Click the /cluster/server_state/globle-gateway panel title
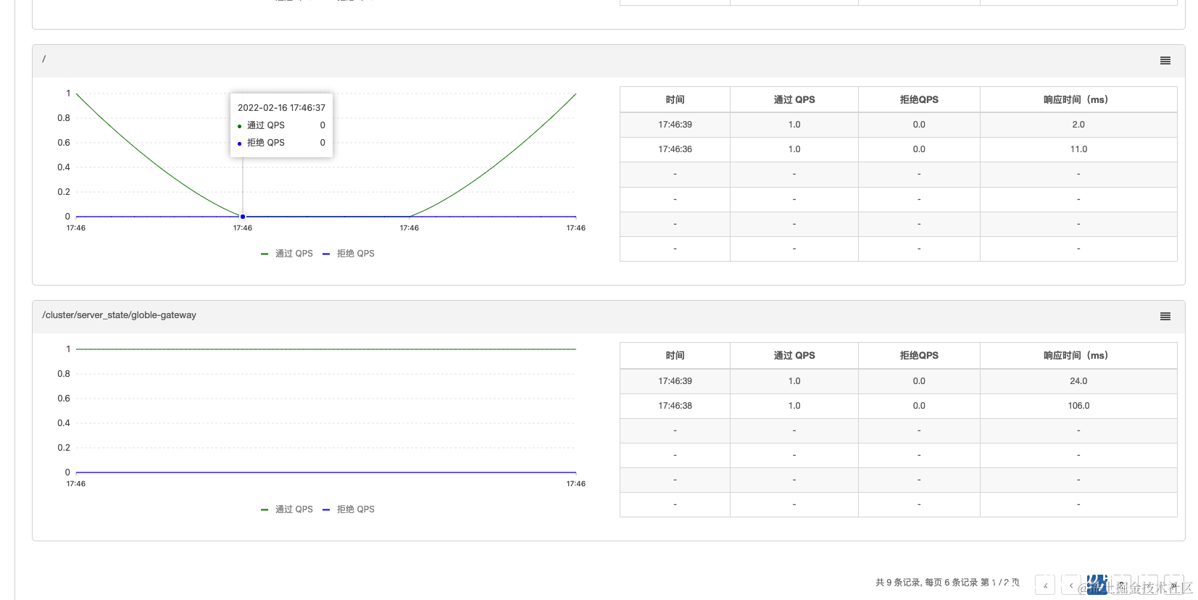1198x600 pixels. point(120,315)
